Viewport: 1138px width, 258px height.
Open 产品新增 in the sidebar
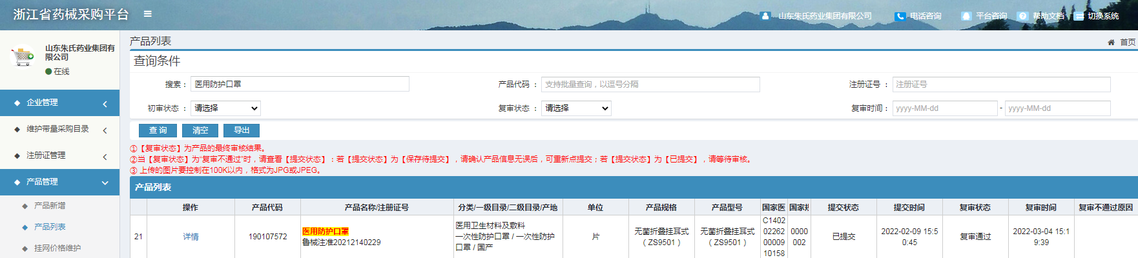coord(50,206)
